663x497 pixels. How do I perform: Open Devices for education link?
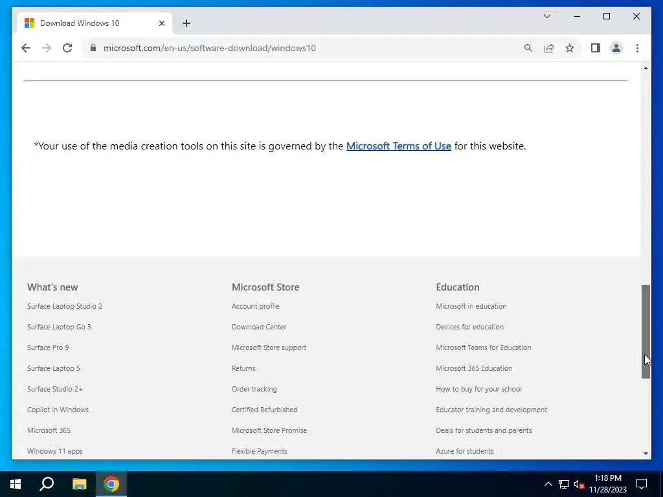[470, 327]
